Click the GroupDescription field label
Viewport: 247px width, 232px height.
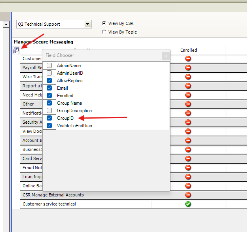[74, 111]
